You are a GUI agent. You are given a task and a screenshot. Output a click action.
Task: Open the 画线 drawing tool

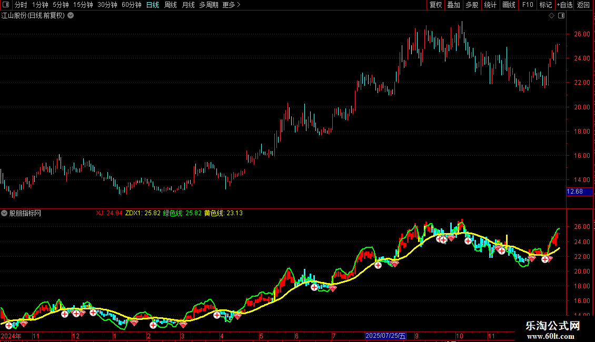click(x=509, y=5)
